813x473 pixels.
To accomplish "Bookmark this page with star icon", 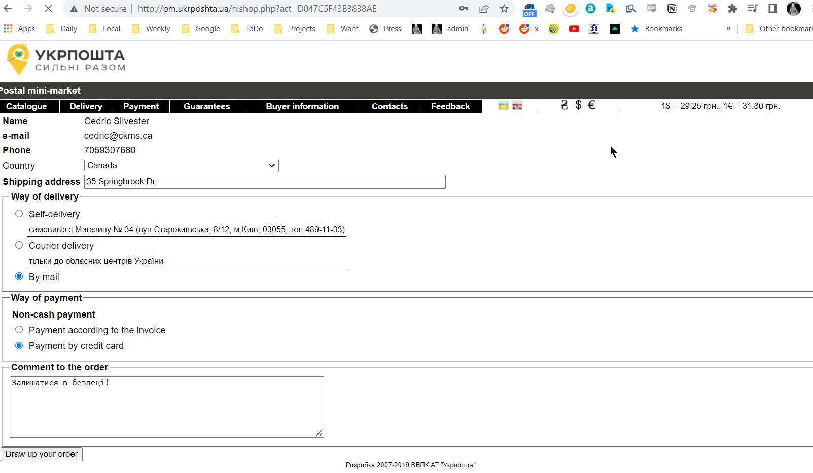I will [x=504, y=9].
